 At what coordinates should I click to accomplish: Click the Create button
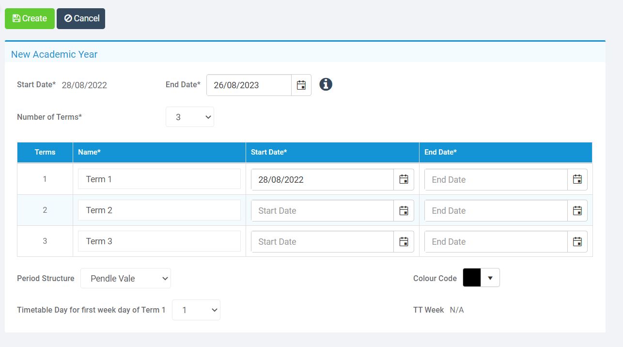(30, 18)
